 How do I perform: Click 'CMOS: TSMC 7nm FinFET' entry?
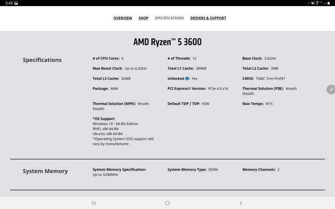click(263, 78)
